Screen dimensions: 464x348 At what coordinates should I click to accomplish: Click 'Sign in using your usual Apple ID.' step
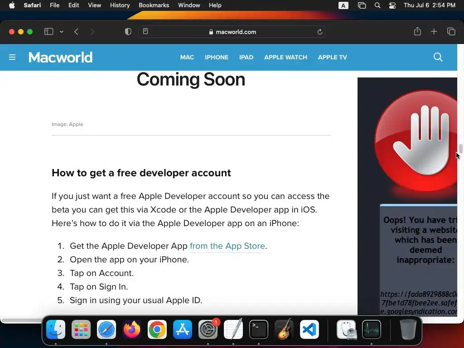[x=136, y=300]
